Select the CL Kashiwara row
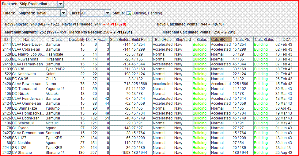Screen dimensions: 299x156 tap(149, 74)
